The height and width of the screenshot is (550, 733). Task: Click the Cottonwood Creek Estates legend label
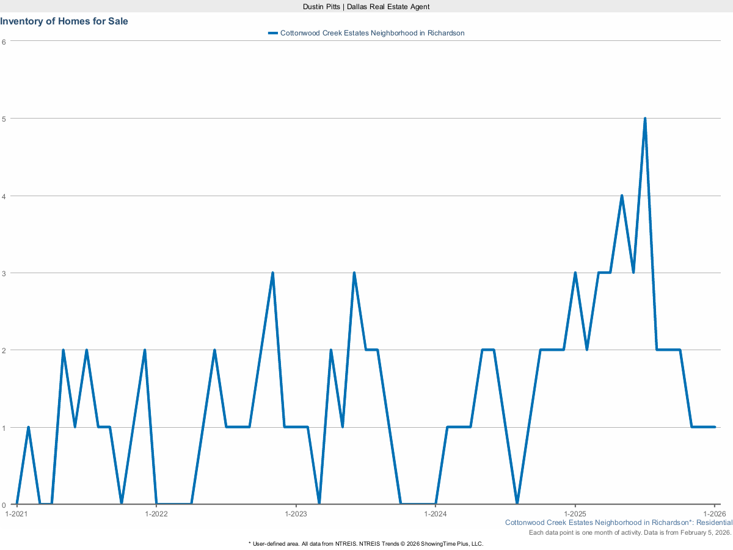tap(372, 33)
